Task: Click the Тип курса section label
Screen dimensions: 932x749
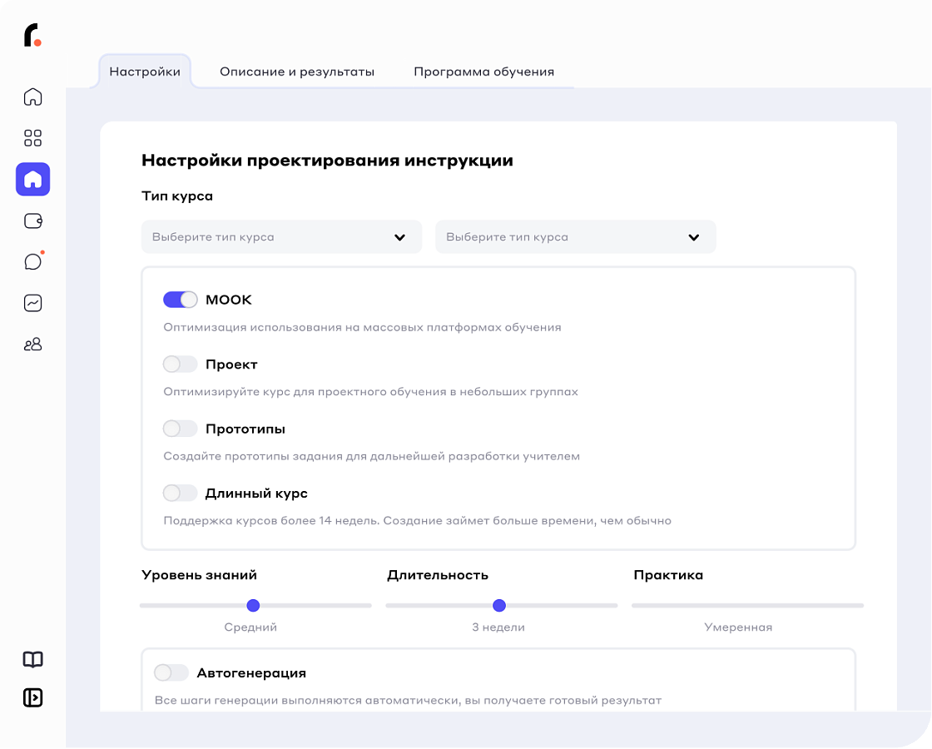Action: pyautogui.click(x=177, y=196)
